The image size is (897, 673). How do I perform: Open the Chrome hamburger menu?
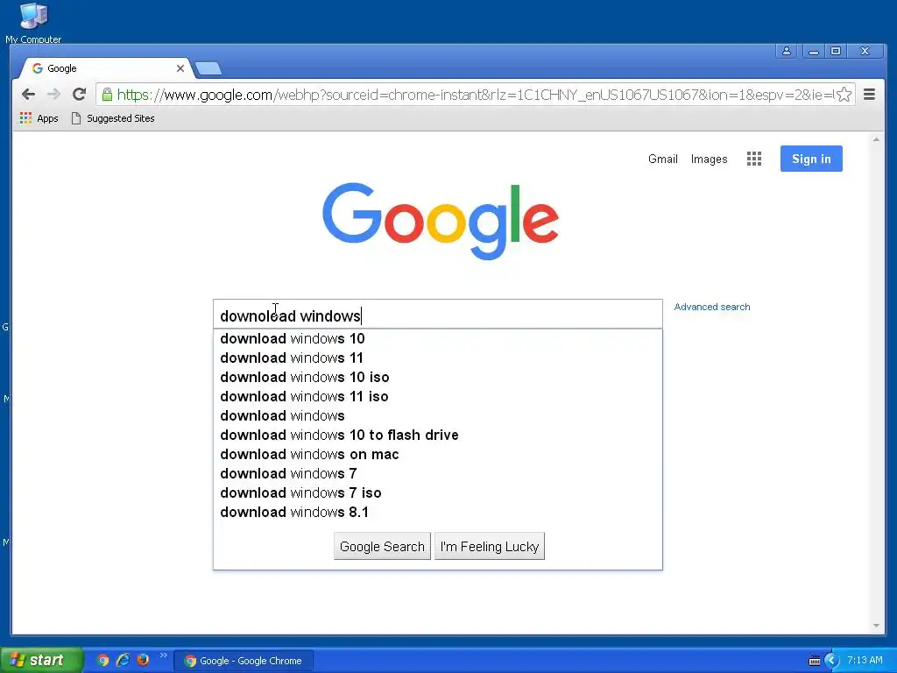[869, 95]
